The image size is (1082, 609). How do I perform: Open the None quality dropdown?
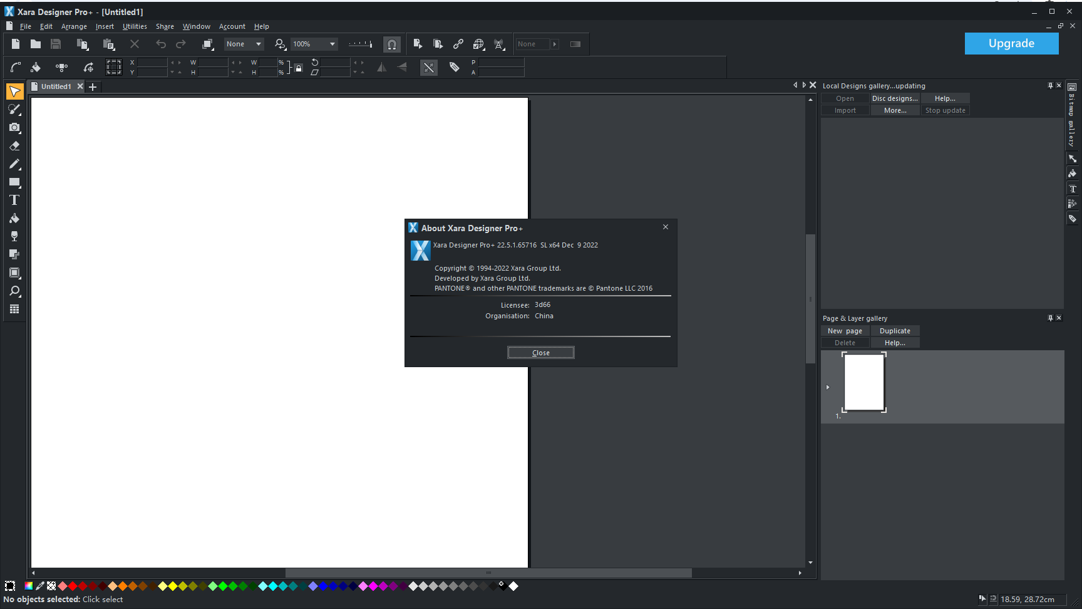244,44
